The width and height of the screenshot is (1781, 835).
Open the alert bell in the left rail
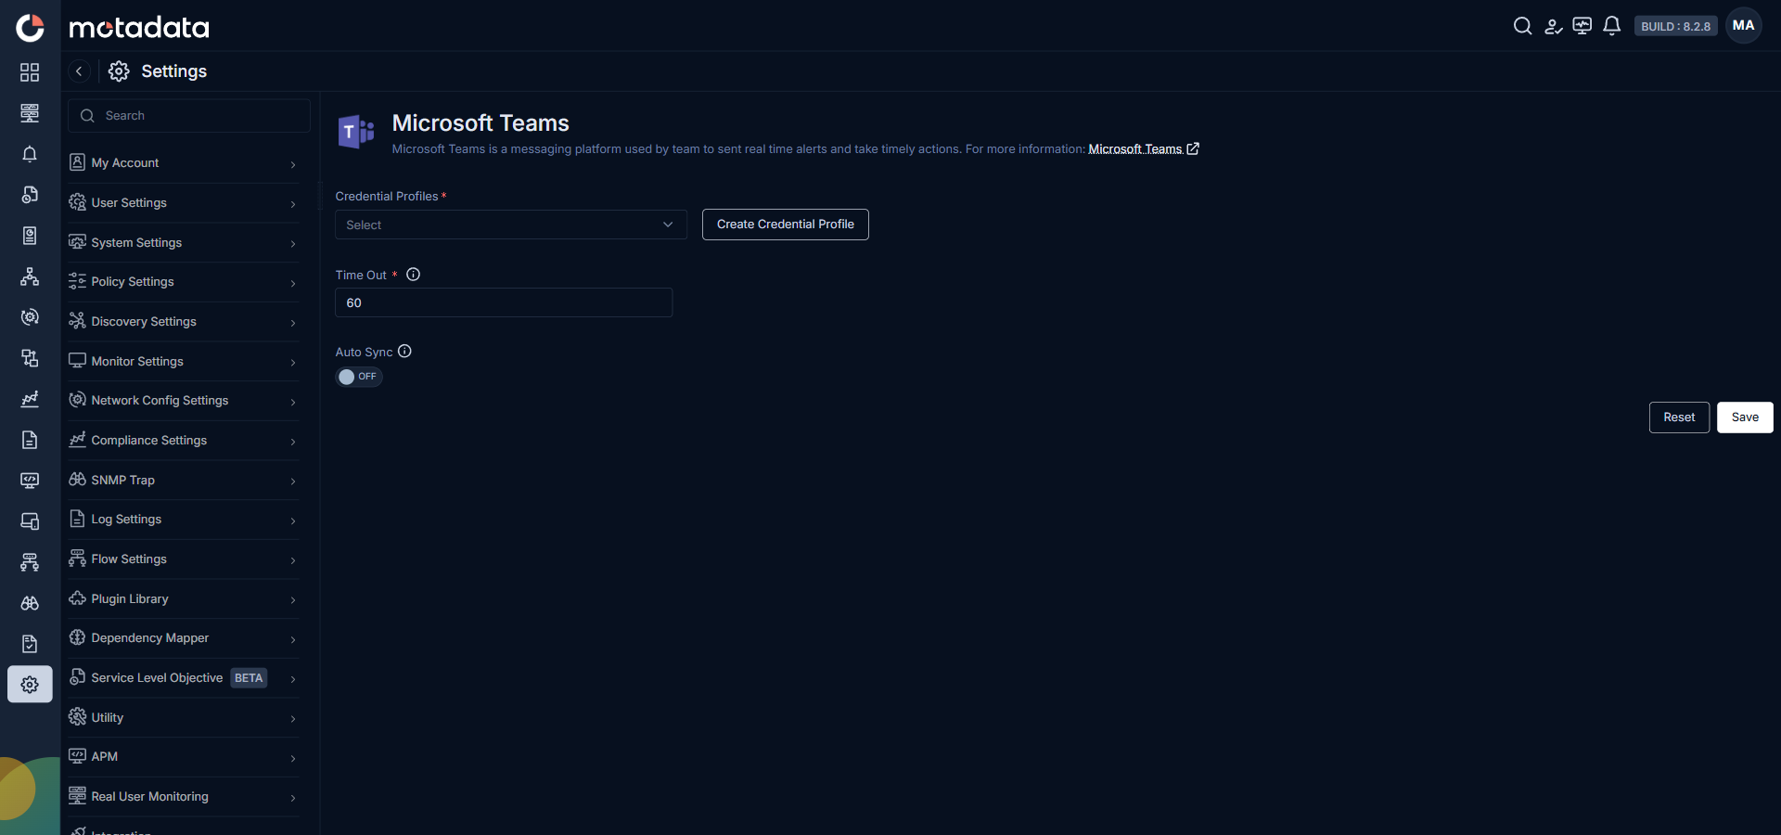(30, 154)
